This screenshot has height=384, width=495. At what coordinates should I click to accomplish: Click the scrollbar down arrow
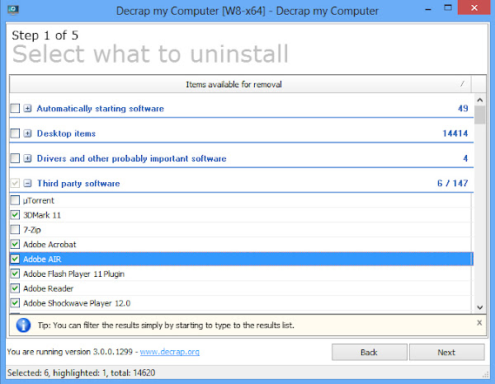pyautogui.click(x=480, y=307)
